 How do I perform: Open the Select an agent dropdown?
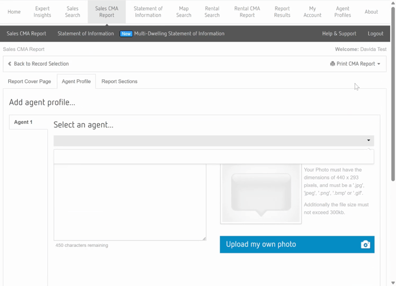click(x=213, y=141)
